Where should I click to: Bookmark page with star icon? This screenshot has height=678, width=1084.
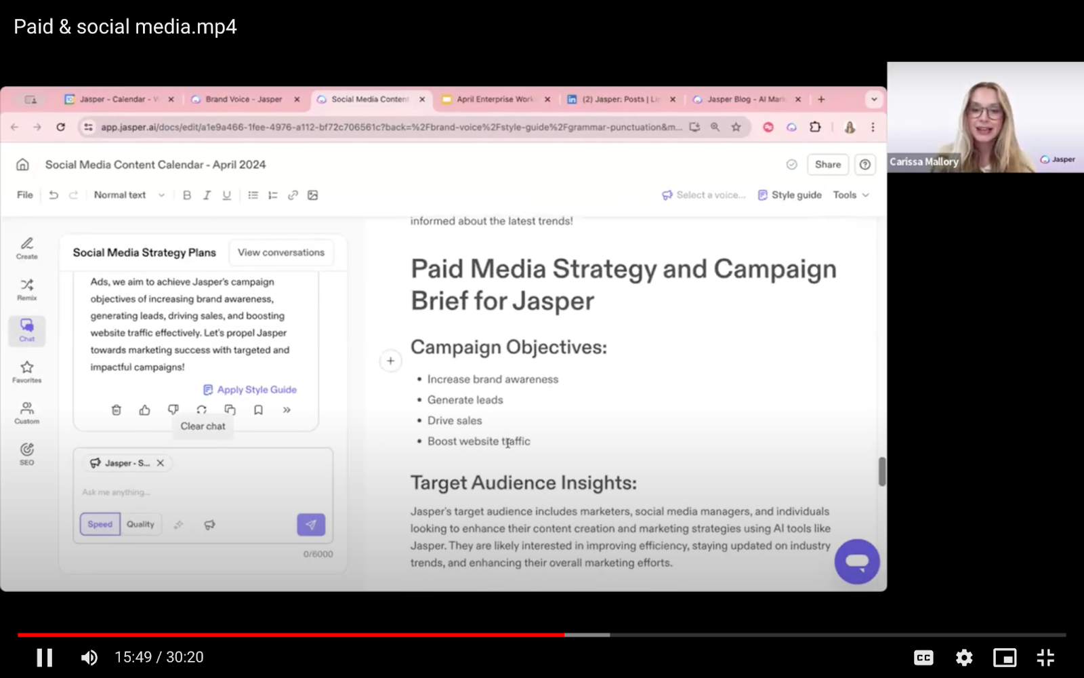coord(736,127)
